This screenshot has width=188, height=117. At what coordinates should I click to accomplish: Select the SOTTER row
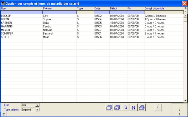coord(92,37)
